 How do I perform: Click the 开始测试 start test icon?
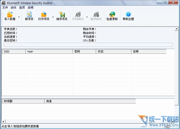pos(78,15)
